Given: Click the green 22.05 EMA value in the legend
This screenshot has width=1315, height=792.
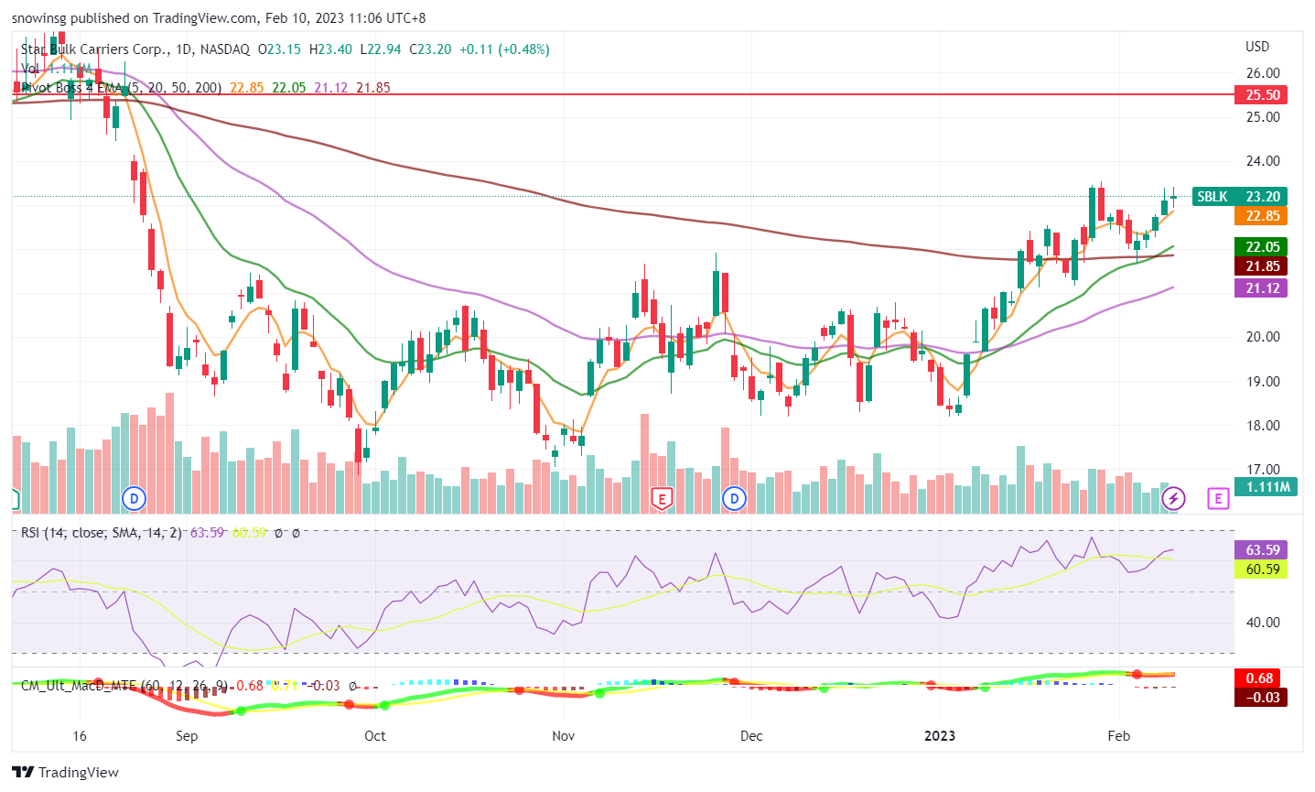Looking at the screenshot, I should tap(289, 88).
